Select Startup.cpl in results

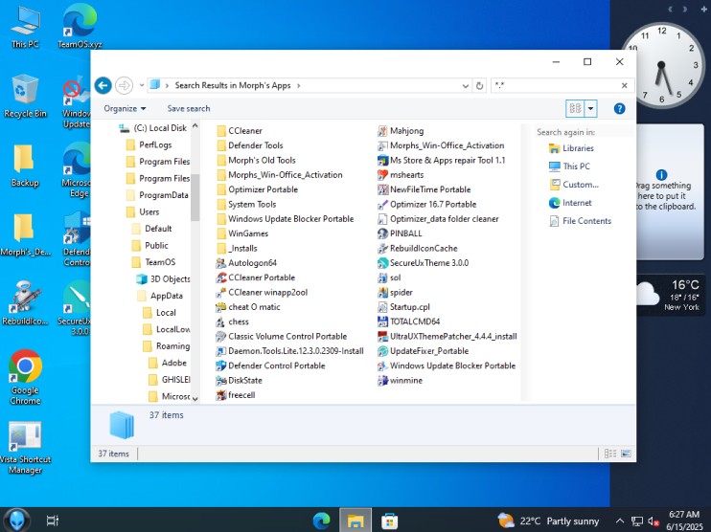point(404,307)
